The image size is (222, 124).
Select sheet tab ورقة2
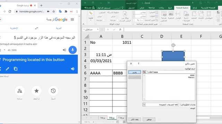click(121, 118)
